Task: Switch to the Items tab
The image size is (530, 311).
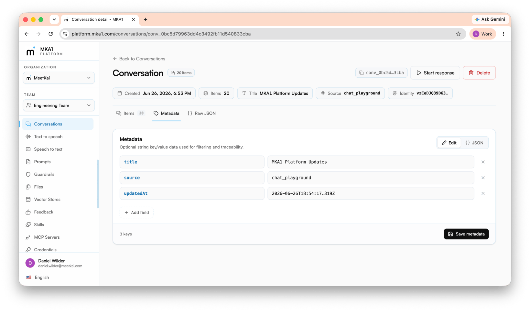Action: click(130, 113)
